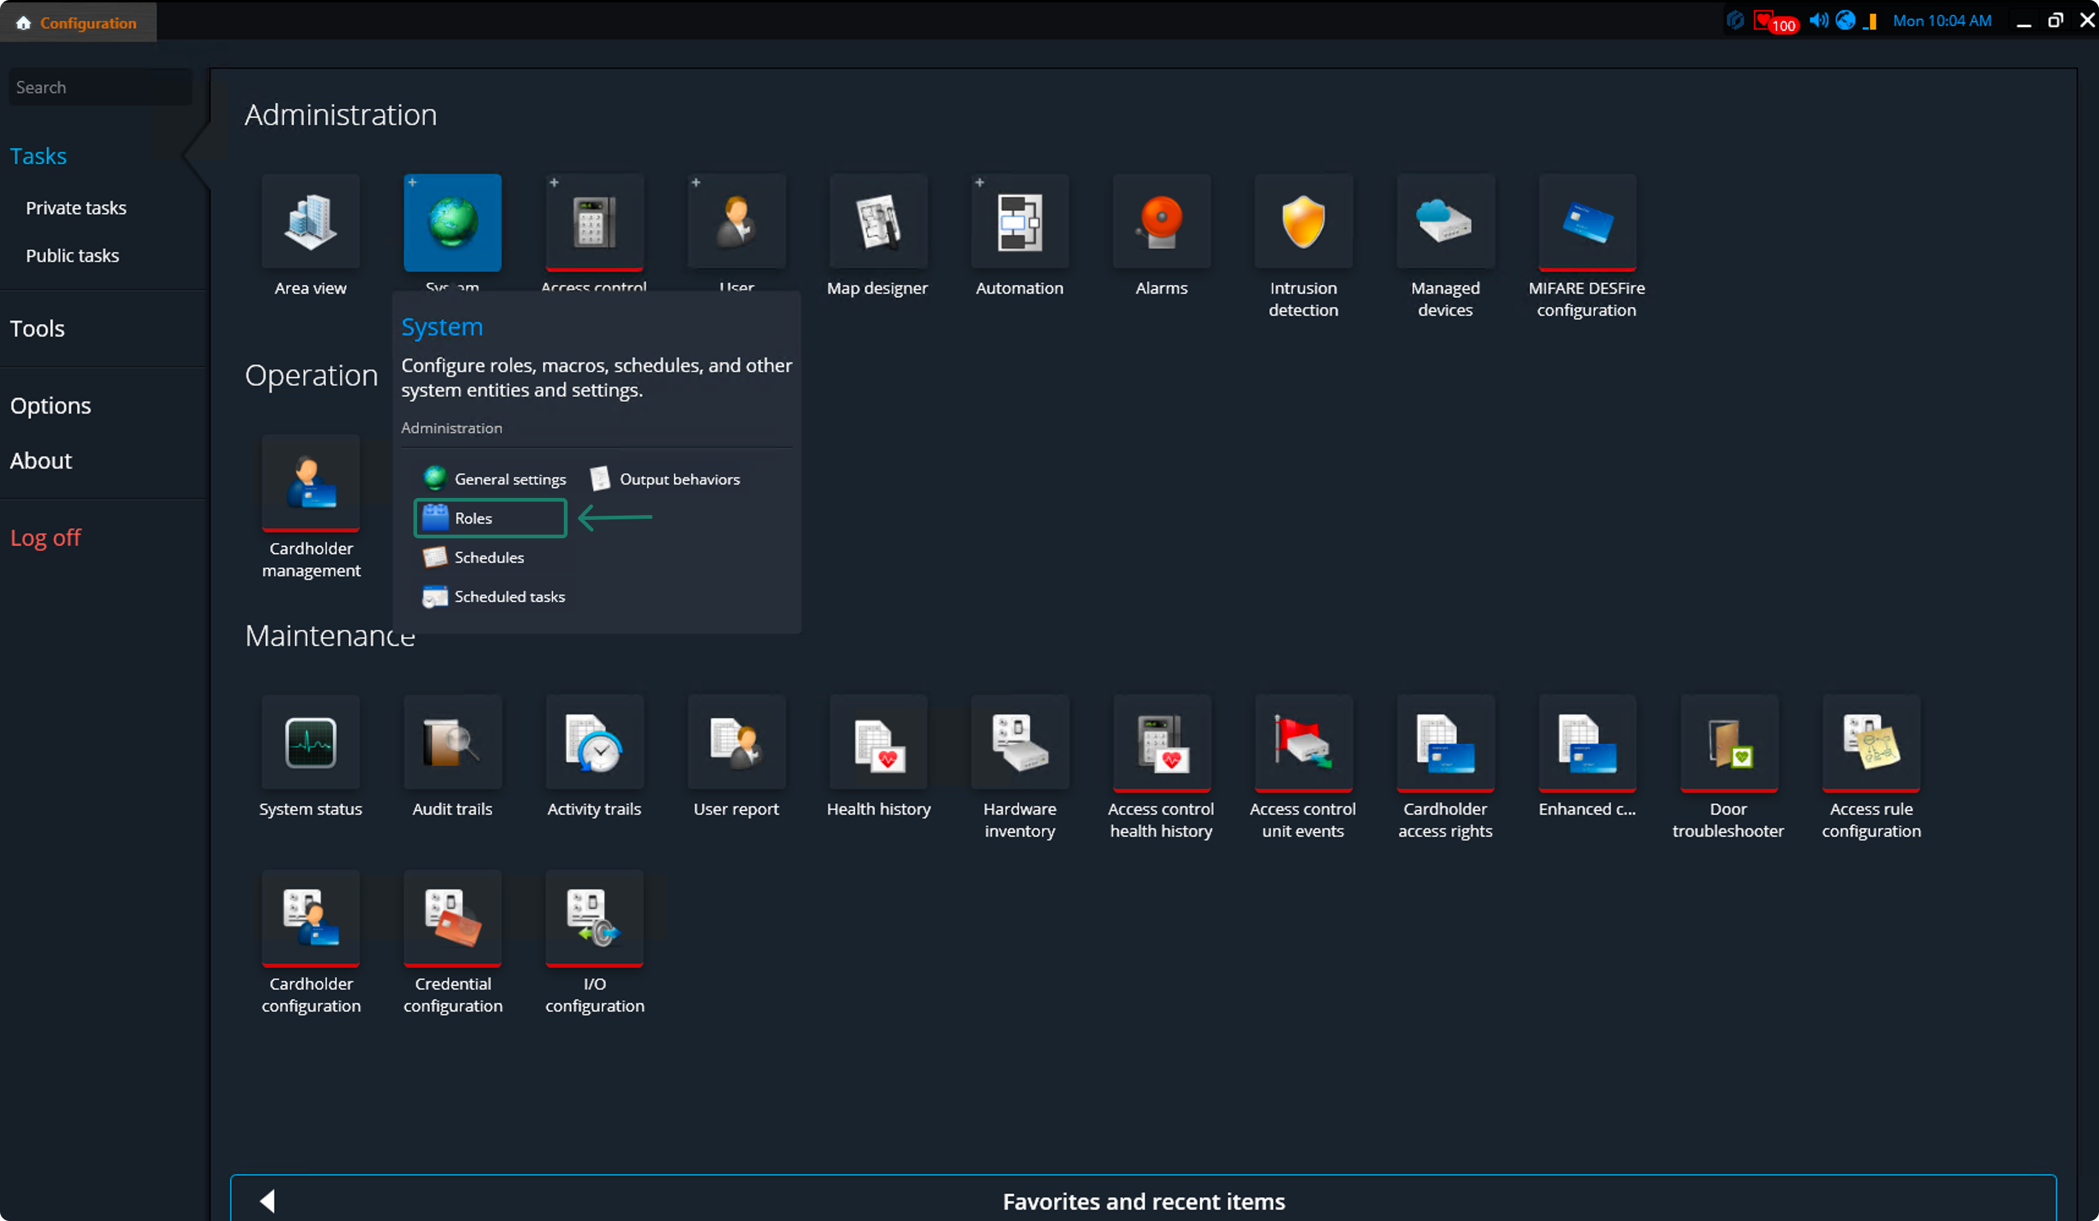
Task: Open the Audit trails task
Action: pyautogui.click(x=453, y=743)
